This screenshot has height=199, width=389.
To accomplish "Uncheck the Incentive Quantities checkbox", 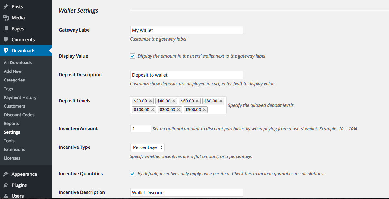I will click(132, 174).
